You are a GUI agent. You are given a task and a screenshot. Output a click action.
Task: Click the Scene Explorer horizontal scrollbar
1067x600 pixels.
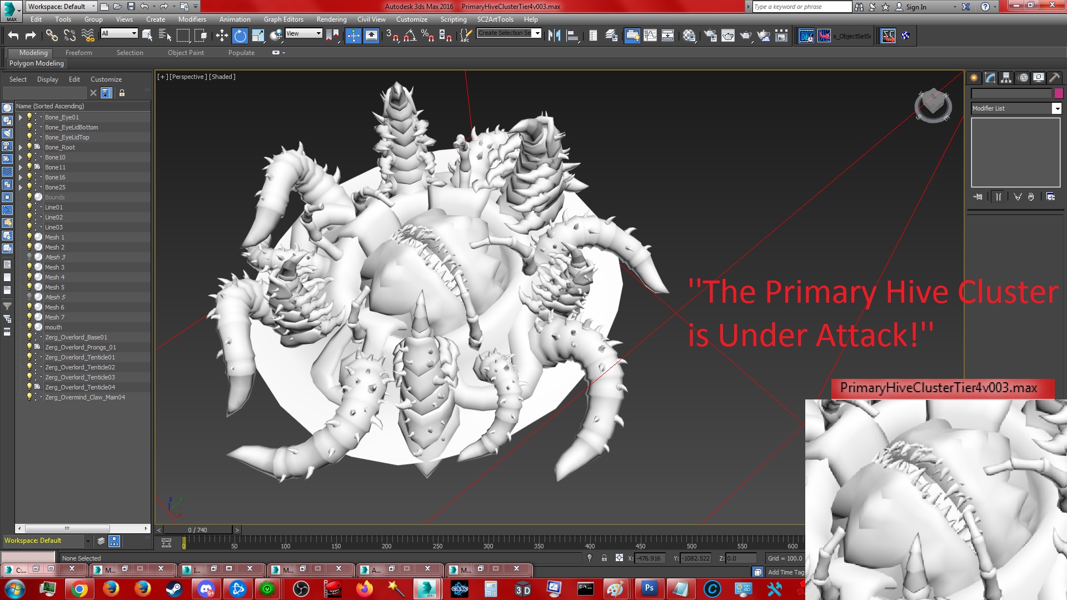[x=83, y=528]
